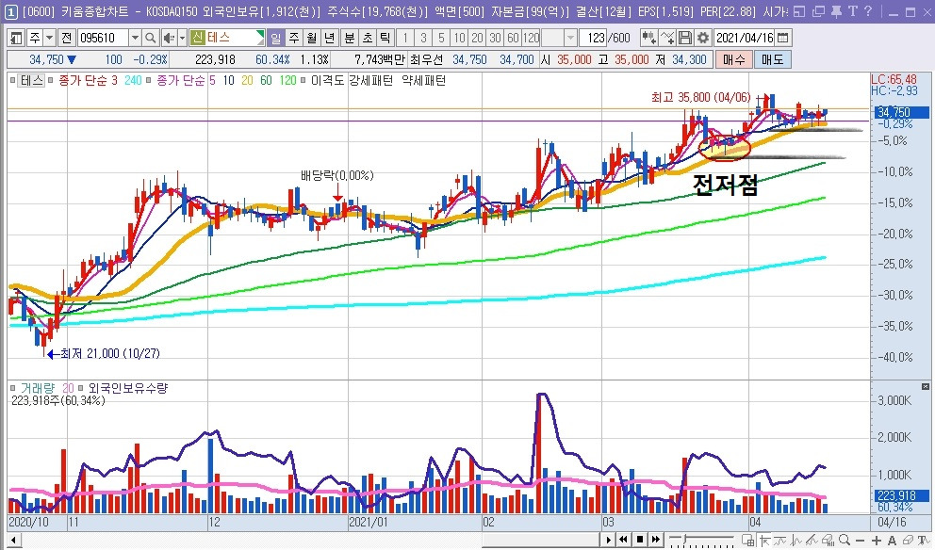935x550 pixels.
Task: Click the line-add chart tool icon
Action: [667, 38]
